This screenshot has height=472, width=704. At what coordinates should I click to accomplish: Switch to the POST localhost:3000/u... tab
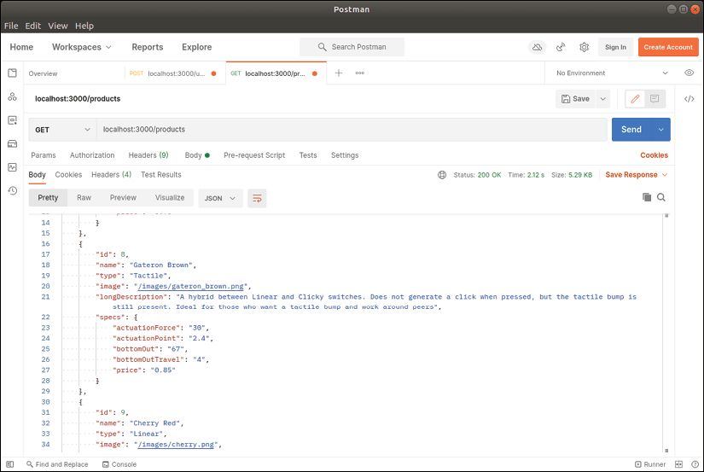point(173,73)
